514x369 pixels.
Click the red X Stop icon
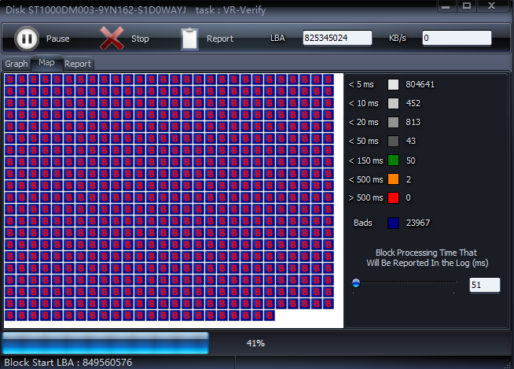(x=112, y=38)
